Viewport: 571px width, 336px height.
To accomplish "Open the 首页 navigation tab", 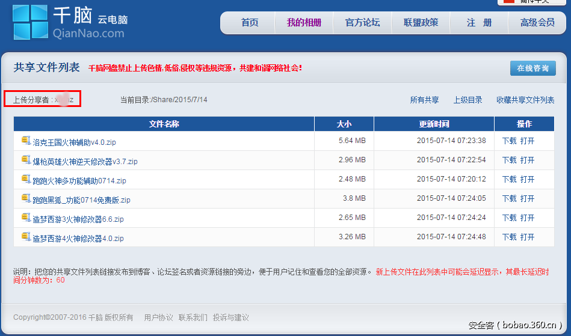I will 250,23.
